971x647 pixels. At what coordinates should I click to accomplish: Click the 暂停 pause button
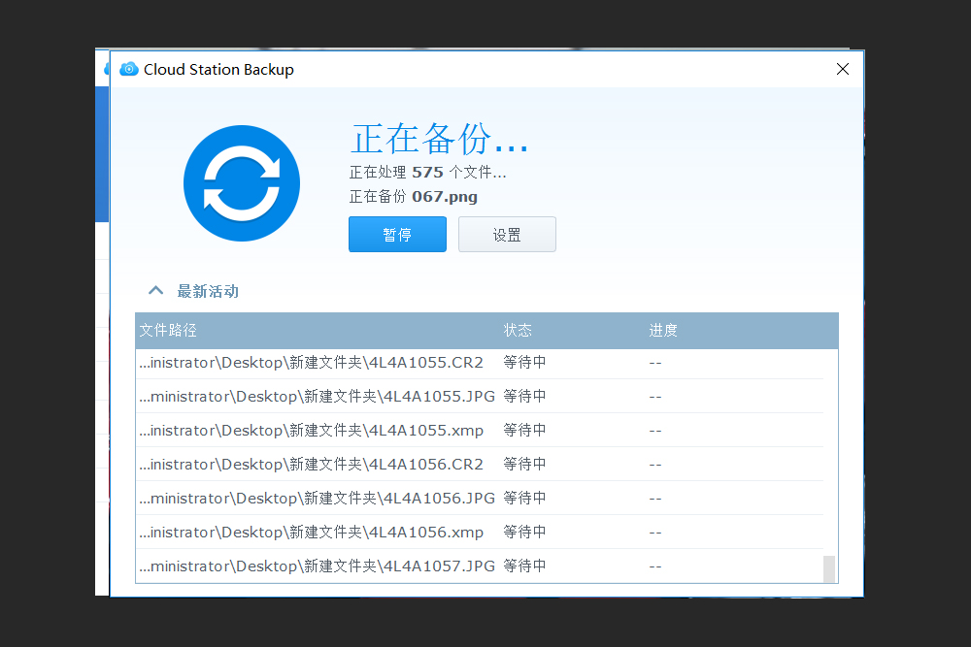point(397,234)
